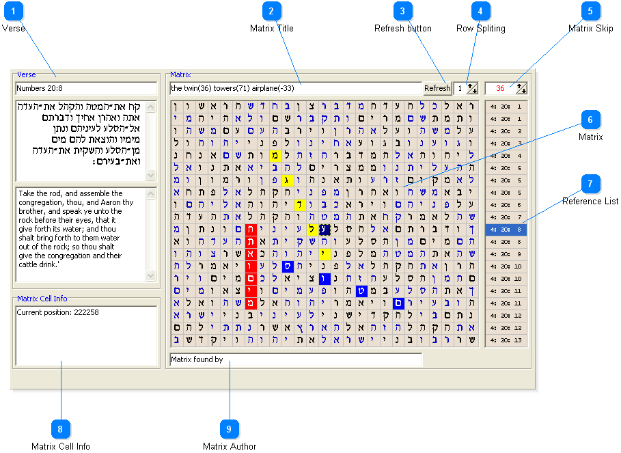Select the 4: 20: 13 reference entry
621x453 pixels.
pos(506,340)
